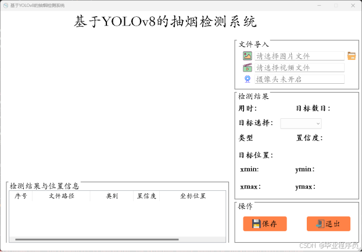
Task: Click the xmin label
Action: 249,170
